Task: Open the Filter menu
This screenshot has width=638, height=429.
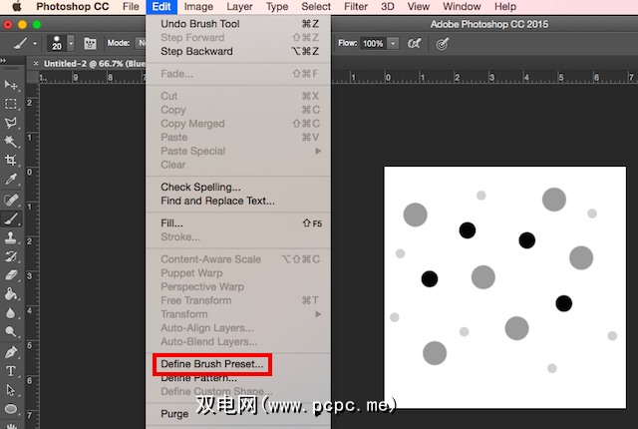Action: (x=355, y=7)
